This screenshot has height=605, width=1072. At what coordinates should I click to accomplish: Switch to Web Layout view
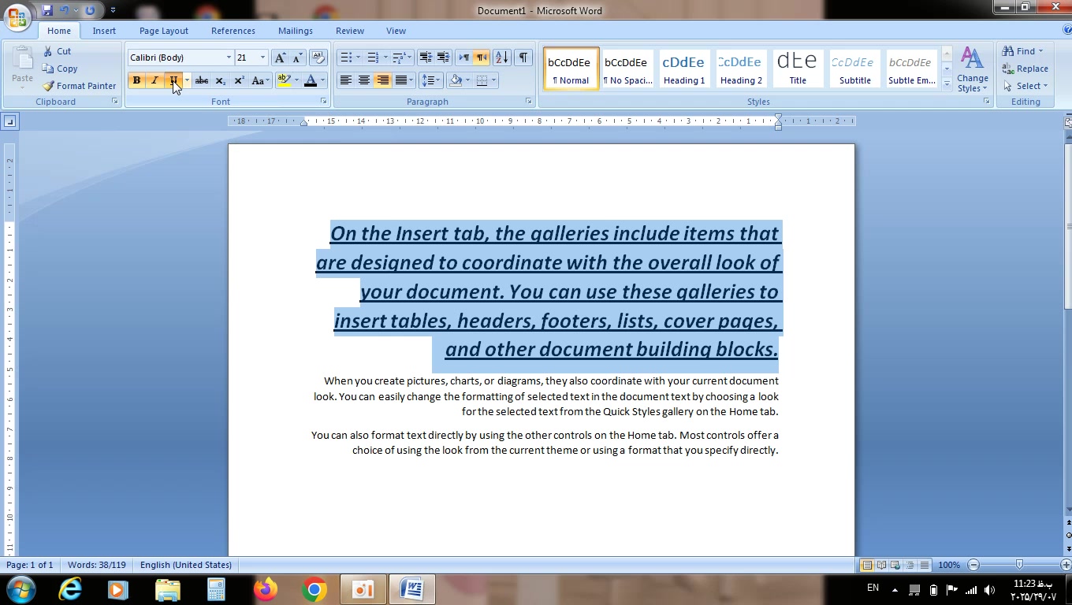pyautogui.click(x=895, y=565)
